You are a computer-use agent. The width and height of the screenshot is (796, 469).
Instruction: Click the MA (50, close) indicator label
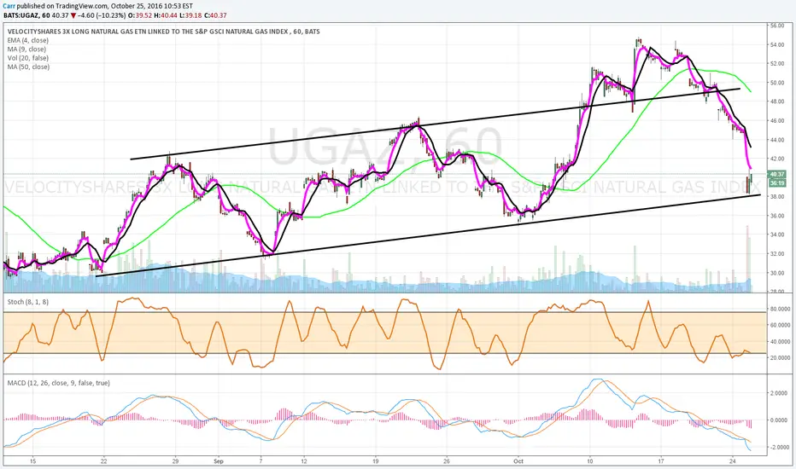pyautogui.click(x=28, y=67)
